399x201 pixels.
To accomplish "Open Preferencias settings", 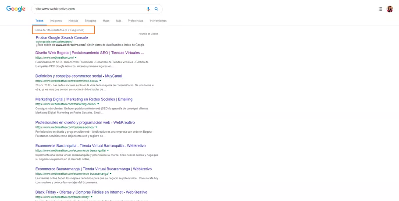I will tap(135, 21).
